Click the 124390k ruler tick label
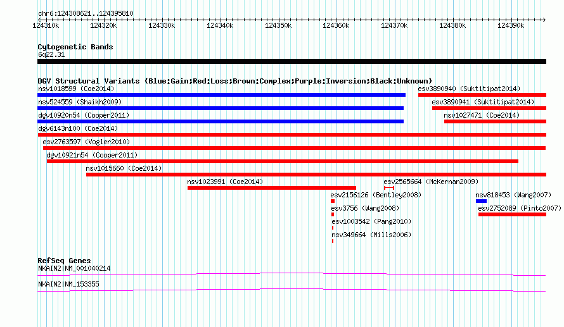The height and width of the screenshot is (327, 564). [x=511, y=25]
